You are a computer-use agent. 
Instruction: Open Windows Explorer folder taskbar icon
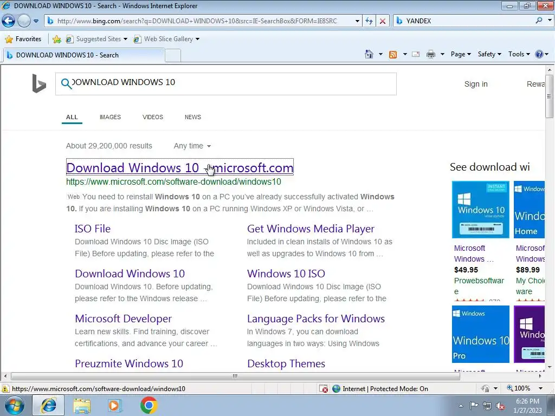tap(82, 406)
